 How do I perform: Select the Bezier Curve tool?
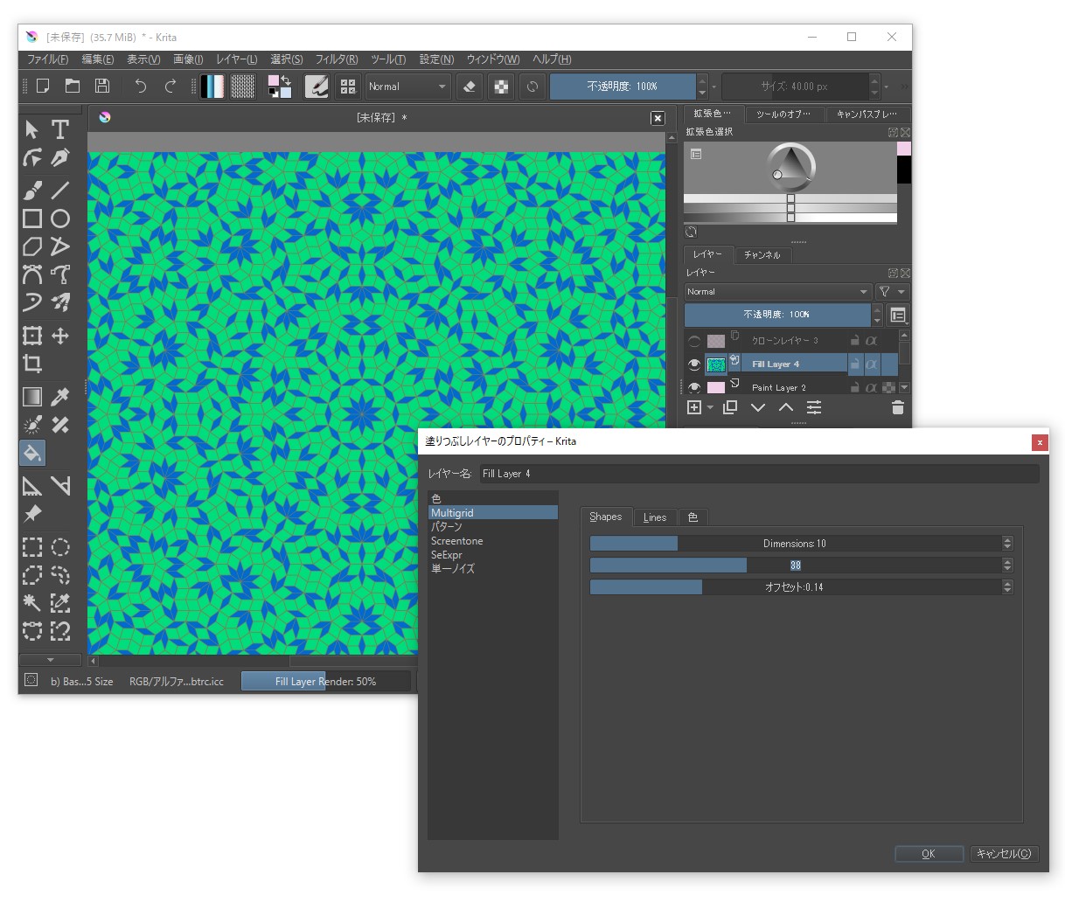32,274
